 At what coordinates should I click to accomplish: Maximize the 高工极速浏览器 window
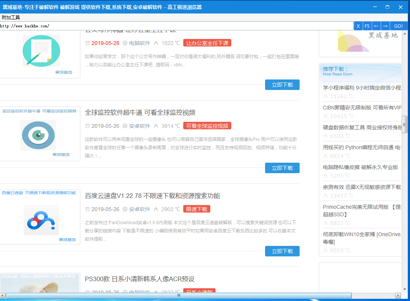tap(387, 7)
